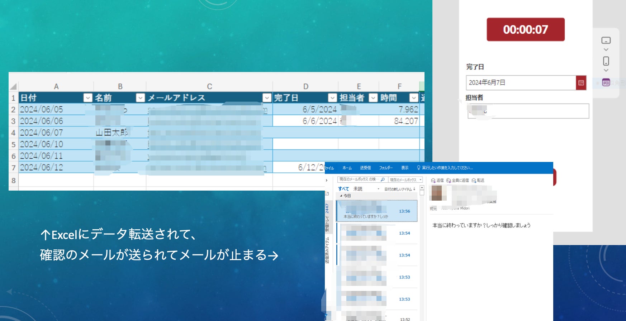Collapse the 今日 mail group
The image size is (626, 321).
341,196
